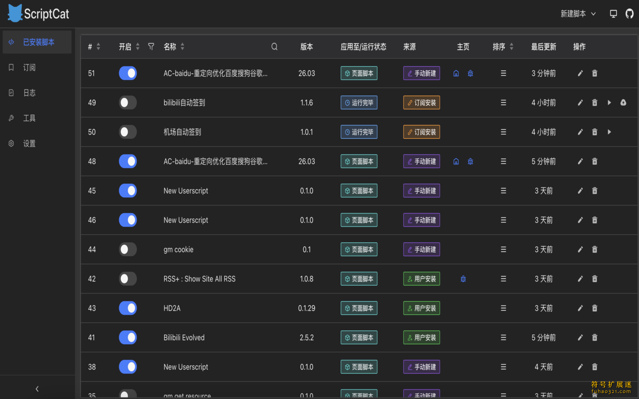Screen dimensions: 639x399
Task: Click the monitor icon in top bar
Action: coord(614,14)
